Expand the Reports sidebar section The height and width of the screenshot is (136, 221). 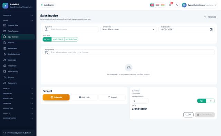click(x=18, y=113)
